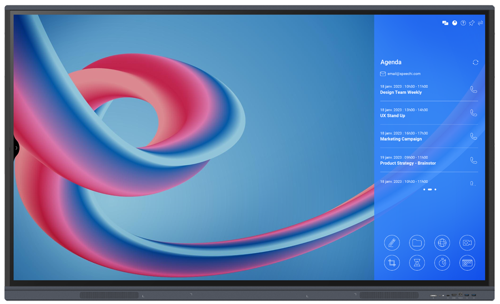Open the stopwatch tool

[x=442, y=263]
